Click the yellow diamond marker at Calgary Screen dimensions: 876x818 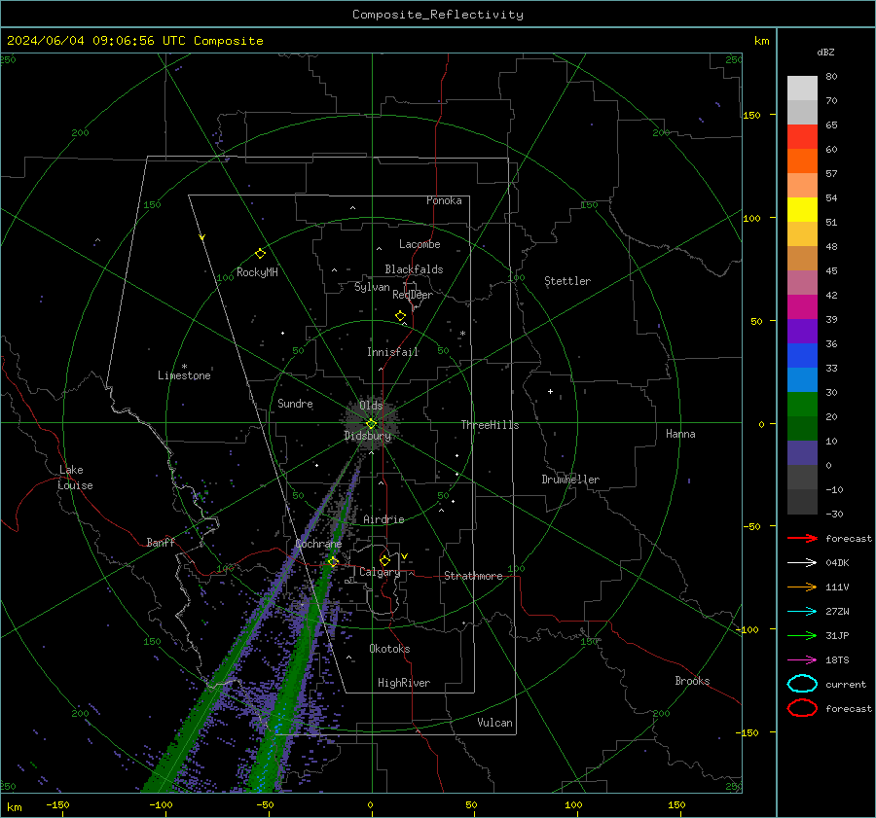[384, 560]
